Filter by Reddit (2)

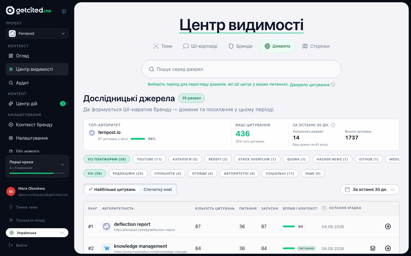tap(218, 159)
